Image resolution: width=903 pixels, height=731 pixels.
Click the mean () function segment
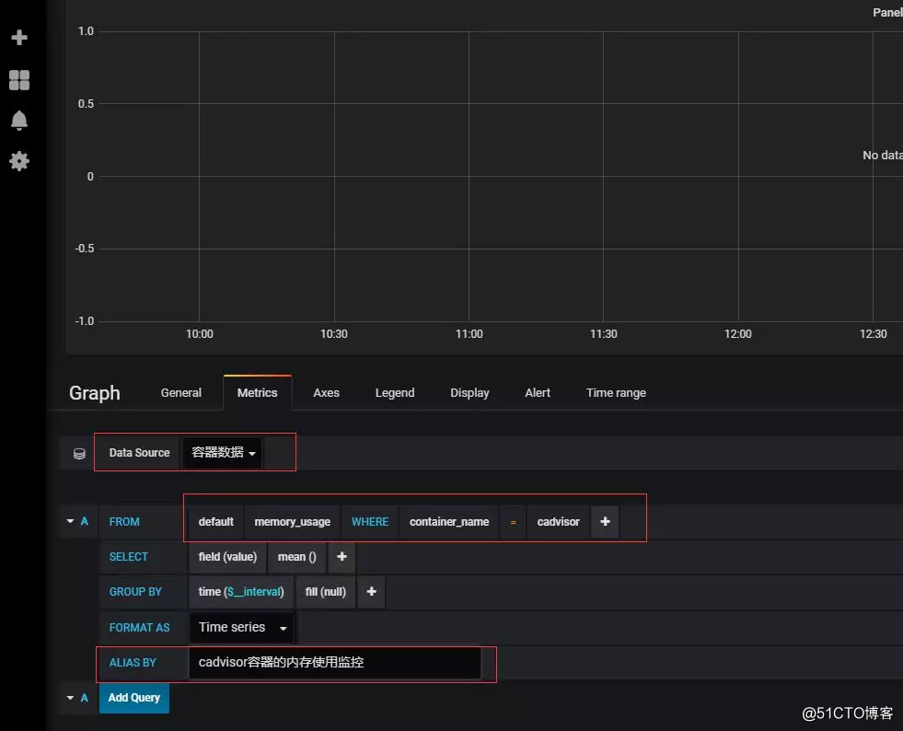click(297, 557)
